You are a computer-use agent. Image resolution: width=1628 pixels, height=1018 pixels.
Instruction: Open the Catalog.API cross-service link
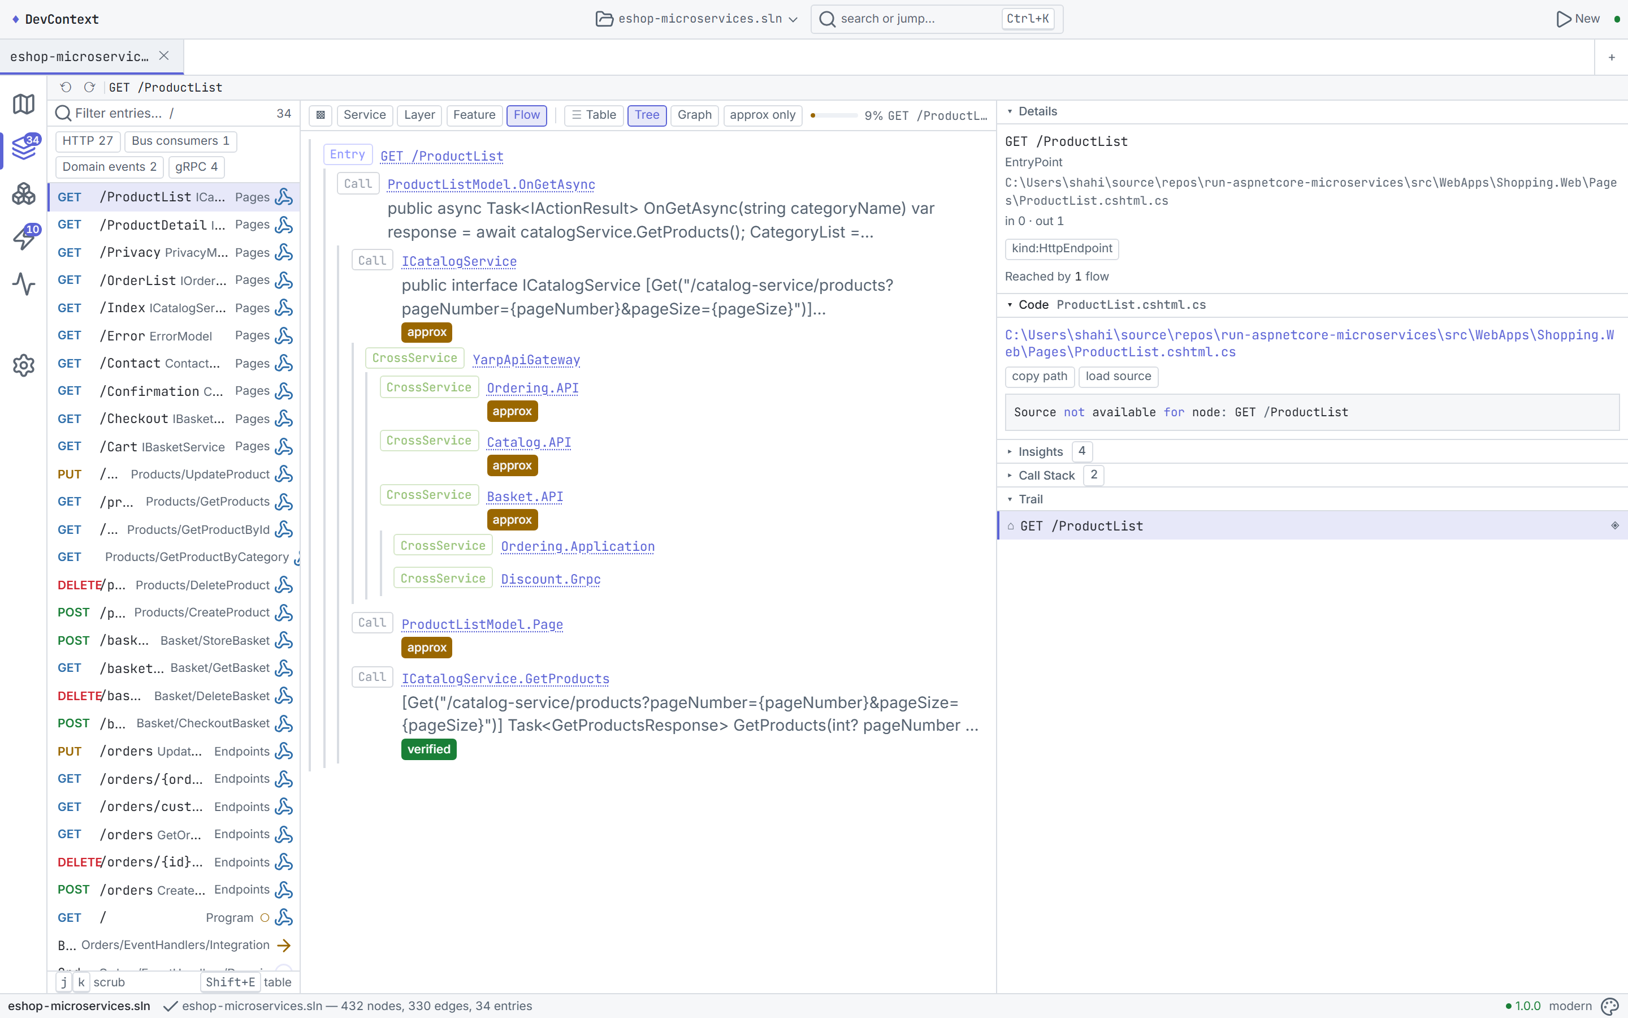click(529, 442)
